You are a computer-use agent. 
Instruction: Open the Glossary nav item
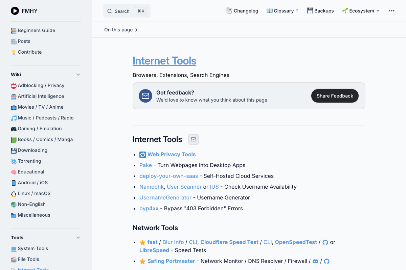(283, 11)
